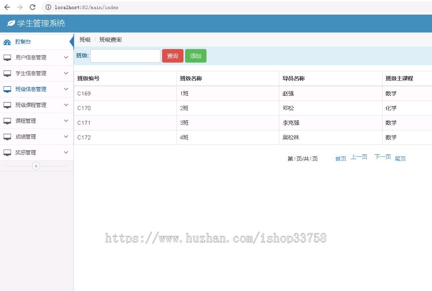Expand 课程管理 chevron
This screenshot has height=291, width=432.
tap(66, 121)
